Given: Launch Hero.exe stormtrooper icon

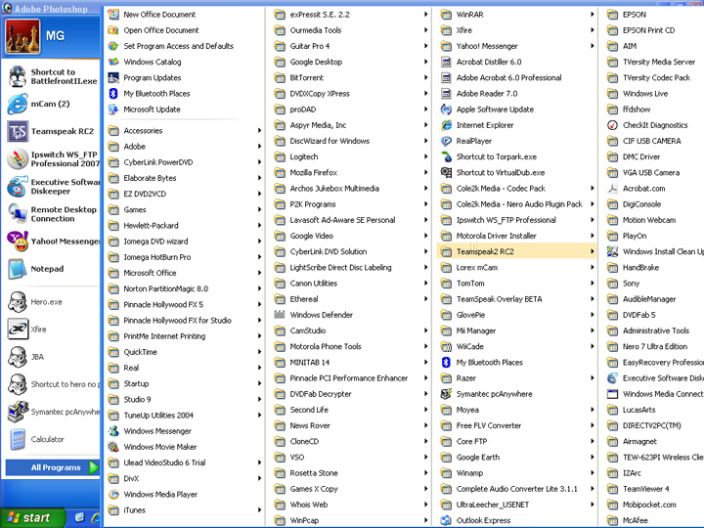Looking at the screenshot, I should 18,302.
